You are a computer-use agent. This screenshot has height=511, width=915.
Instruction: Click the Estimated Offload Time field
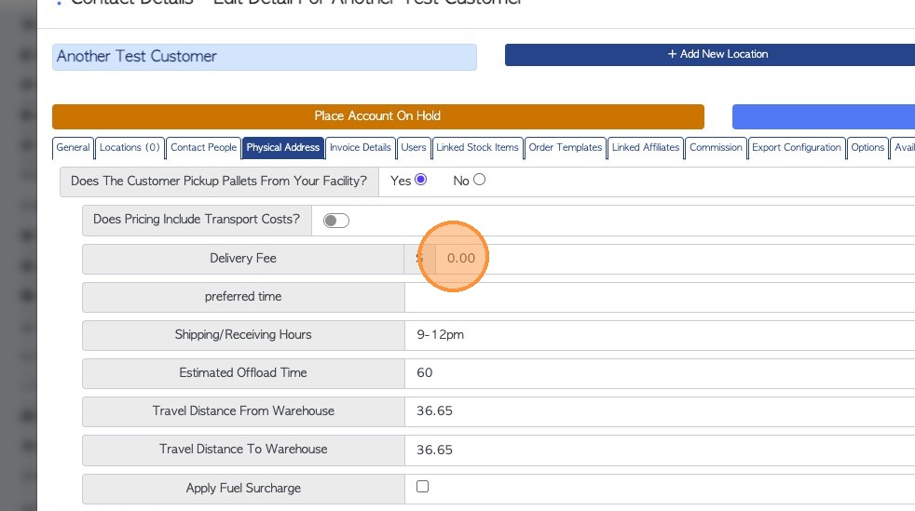[x=652, y=373]
